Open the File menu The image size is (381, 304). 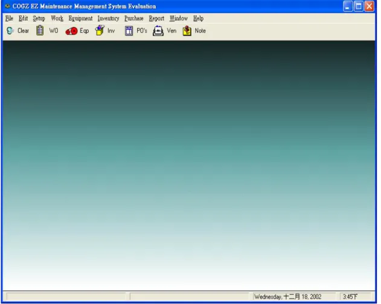pos(9,19)
